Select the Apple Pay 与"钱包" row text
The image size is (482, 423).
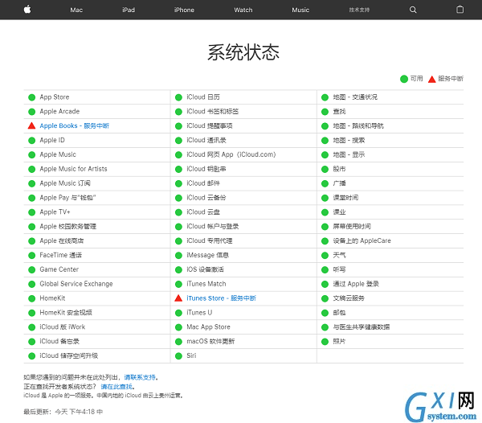[67, 198]
